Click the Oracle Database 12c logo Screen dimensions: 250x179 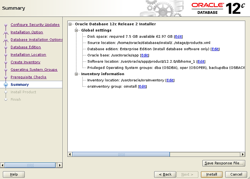pos(218,8)
